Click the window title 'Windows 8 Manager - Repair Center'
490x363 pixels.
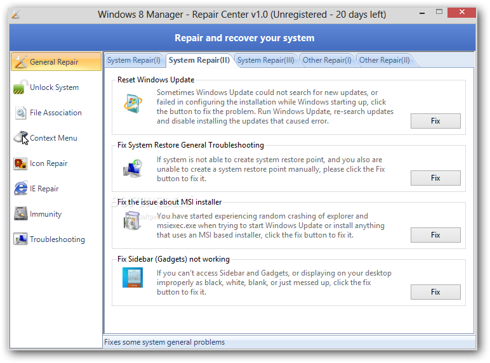click(x=242, y=15)
